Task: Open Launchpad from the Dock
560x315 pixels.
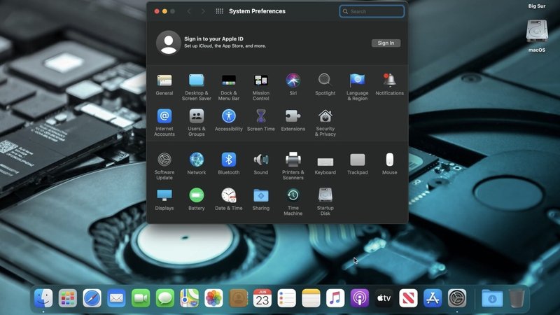Action: 67,298
